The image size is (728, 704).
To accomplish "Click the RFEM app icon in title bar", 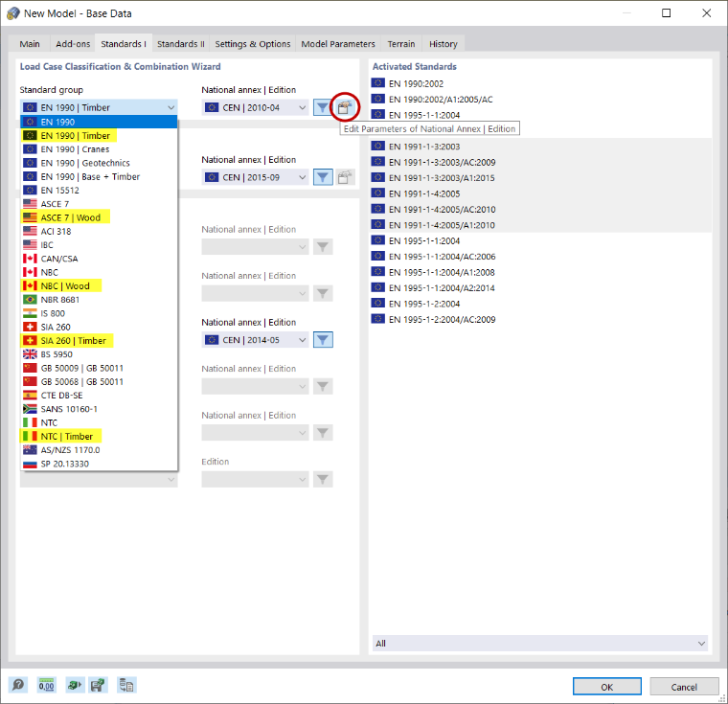I will pyautogui.click(x=13, y=13).
